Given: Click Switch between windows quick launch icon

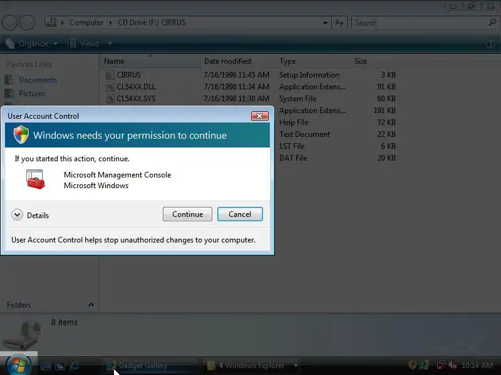Looking at the screenshot, I should point(60,366).
